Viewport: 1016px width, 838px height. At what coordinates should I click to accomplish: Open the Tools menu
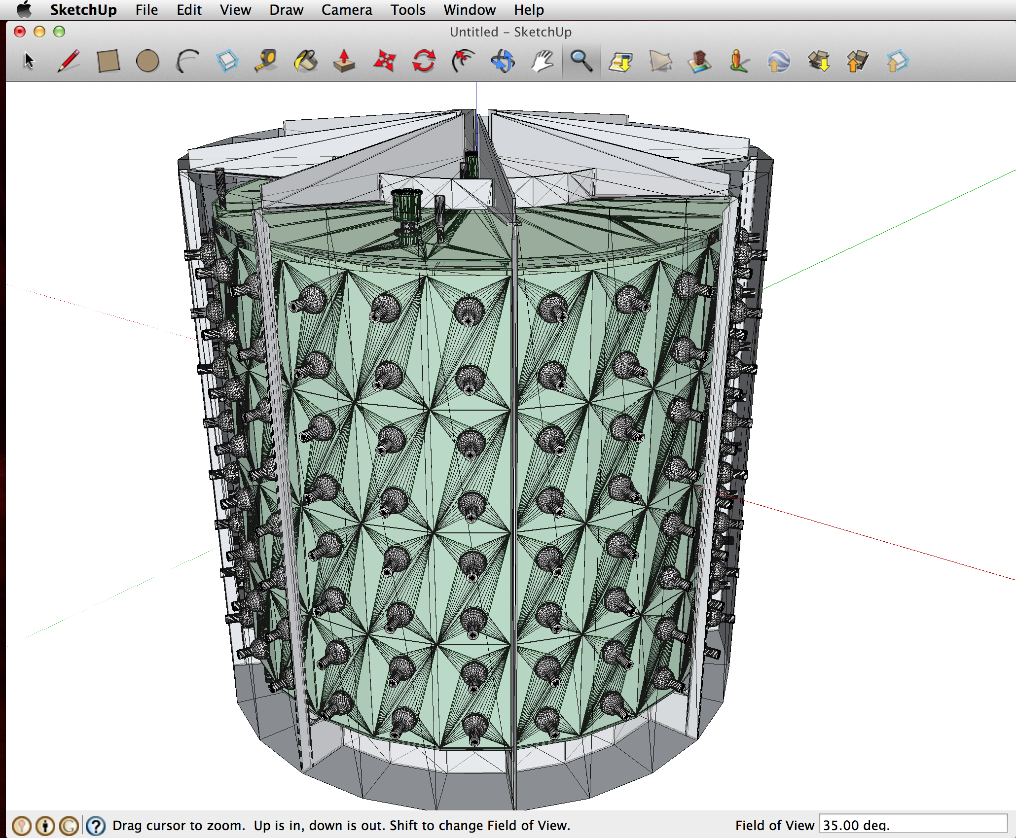click(408, 10)
